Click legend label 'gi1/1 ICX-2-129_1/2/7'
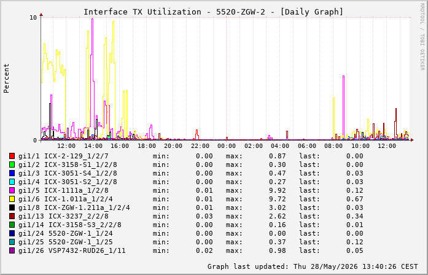The image size is (428, 275). pos(63,156)
